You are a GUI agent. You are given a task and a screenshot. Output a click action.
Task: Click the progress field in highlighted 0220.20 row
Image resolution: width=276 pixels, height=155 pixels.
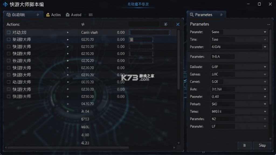[x=141, y=40]
